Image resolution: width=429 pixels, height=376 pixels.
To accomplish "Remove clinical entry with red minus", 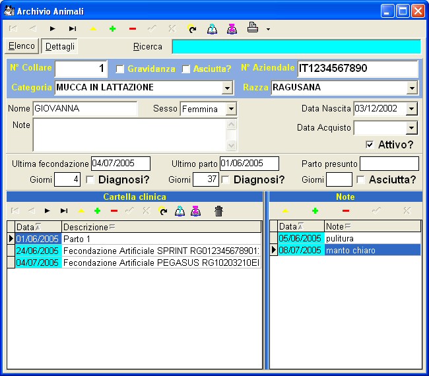I will tap(114, 211).
